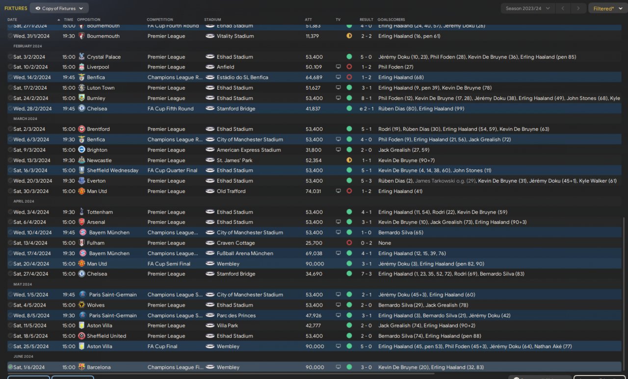Viewport: 628px width, 379px height.
Task: Sort by the Stadium column header
Action: coord(212,20)
